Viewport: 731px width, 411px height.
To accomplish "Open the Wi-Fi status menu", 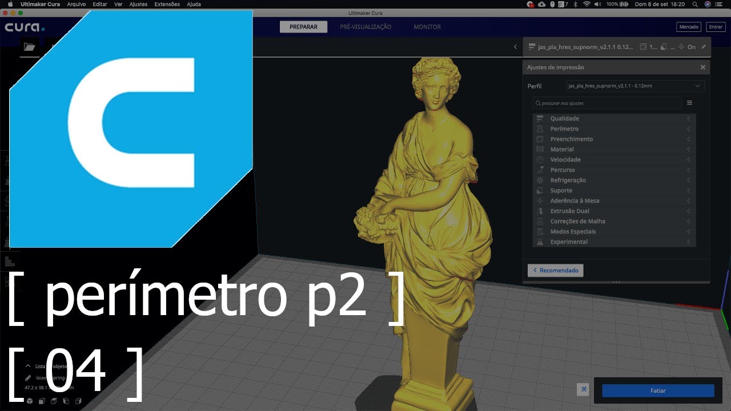I will pyautogui.click(x=587, y=4).
